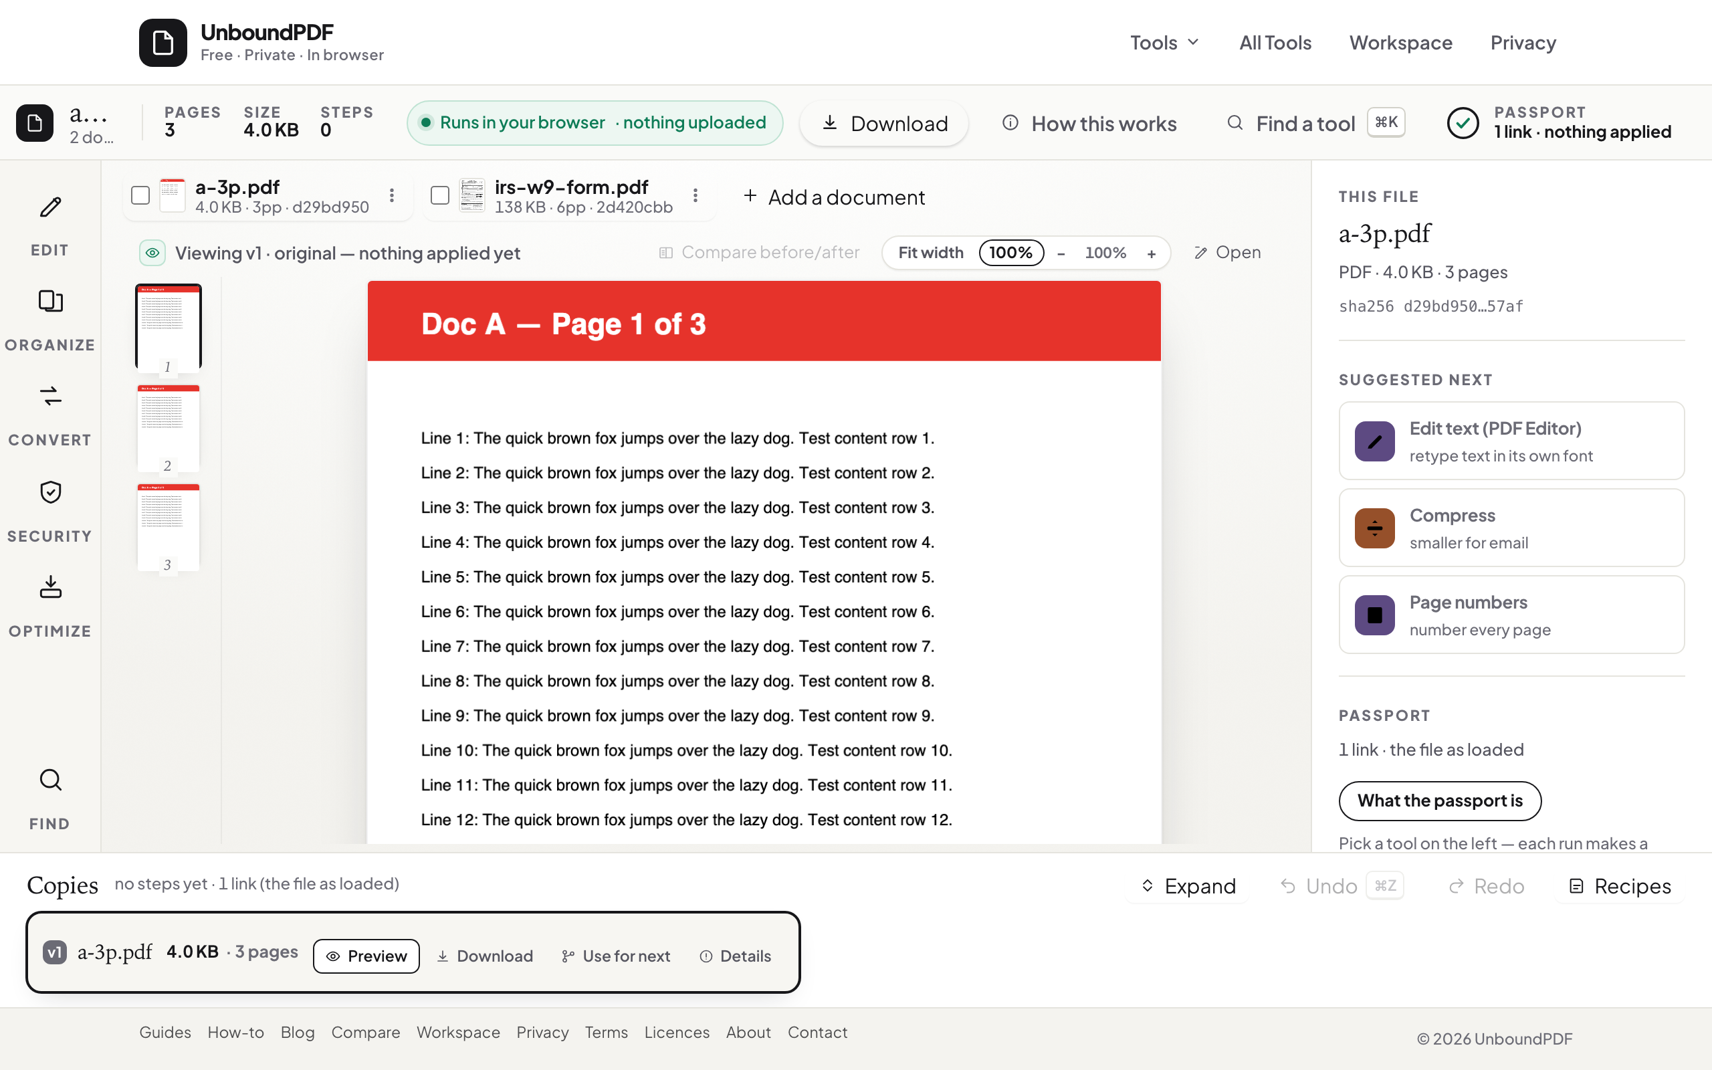
Task: Open the Edit tools pencil icon
Action: tap(50, 207)
